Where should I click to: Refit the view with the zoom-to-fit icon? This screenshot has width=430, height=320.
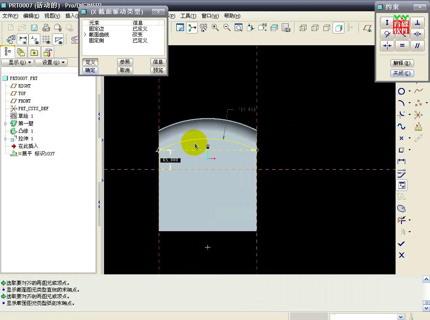[239, 28]
